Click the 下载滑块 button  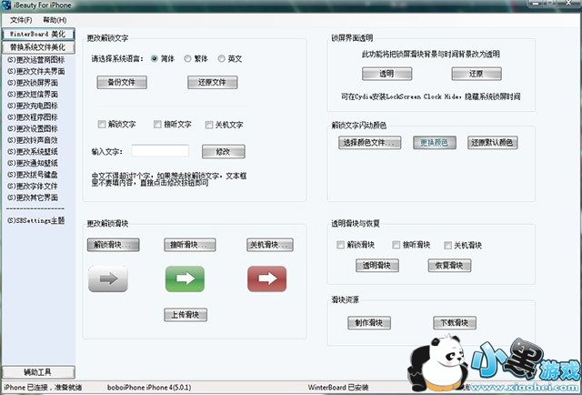(455, 323)
